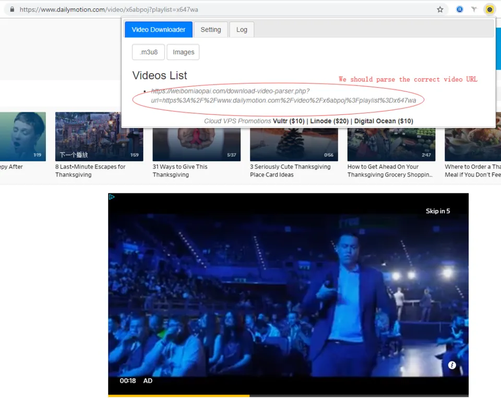Click the gray Y-shaped extension icon

[x=474, y=9]
